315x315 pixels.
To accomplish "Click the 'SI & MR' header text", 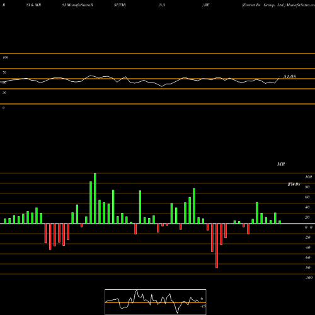I will 33,5.
